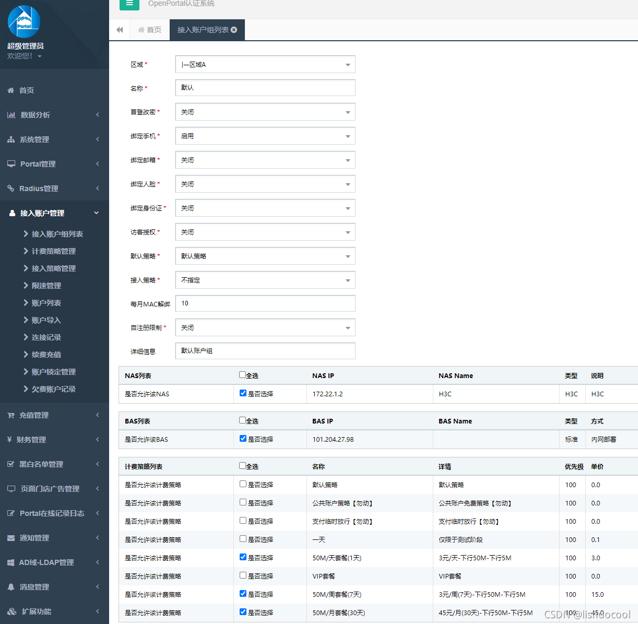
Task: Uncheck 是否选择 for NAS 172.22.1.2
Action: tap(243, 393)
